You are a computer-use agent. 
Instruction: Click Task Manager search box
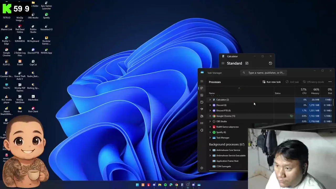[x=264, y=73]
